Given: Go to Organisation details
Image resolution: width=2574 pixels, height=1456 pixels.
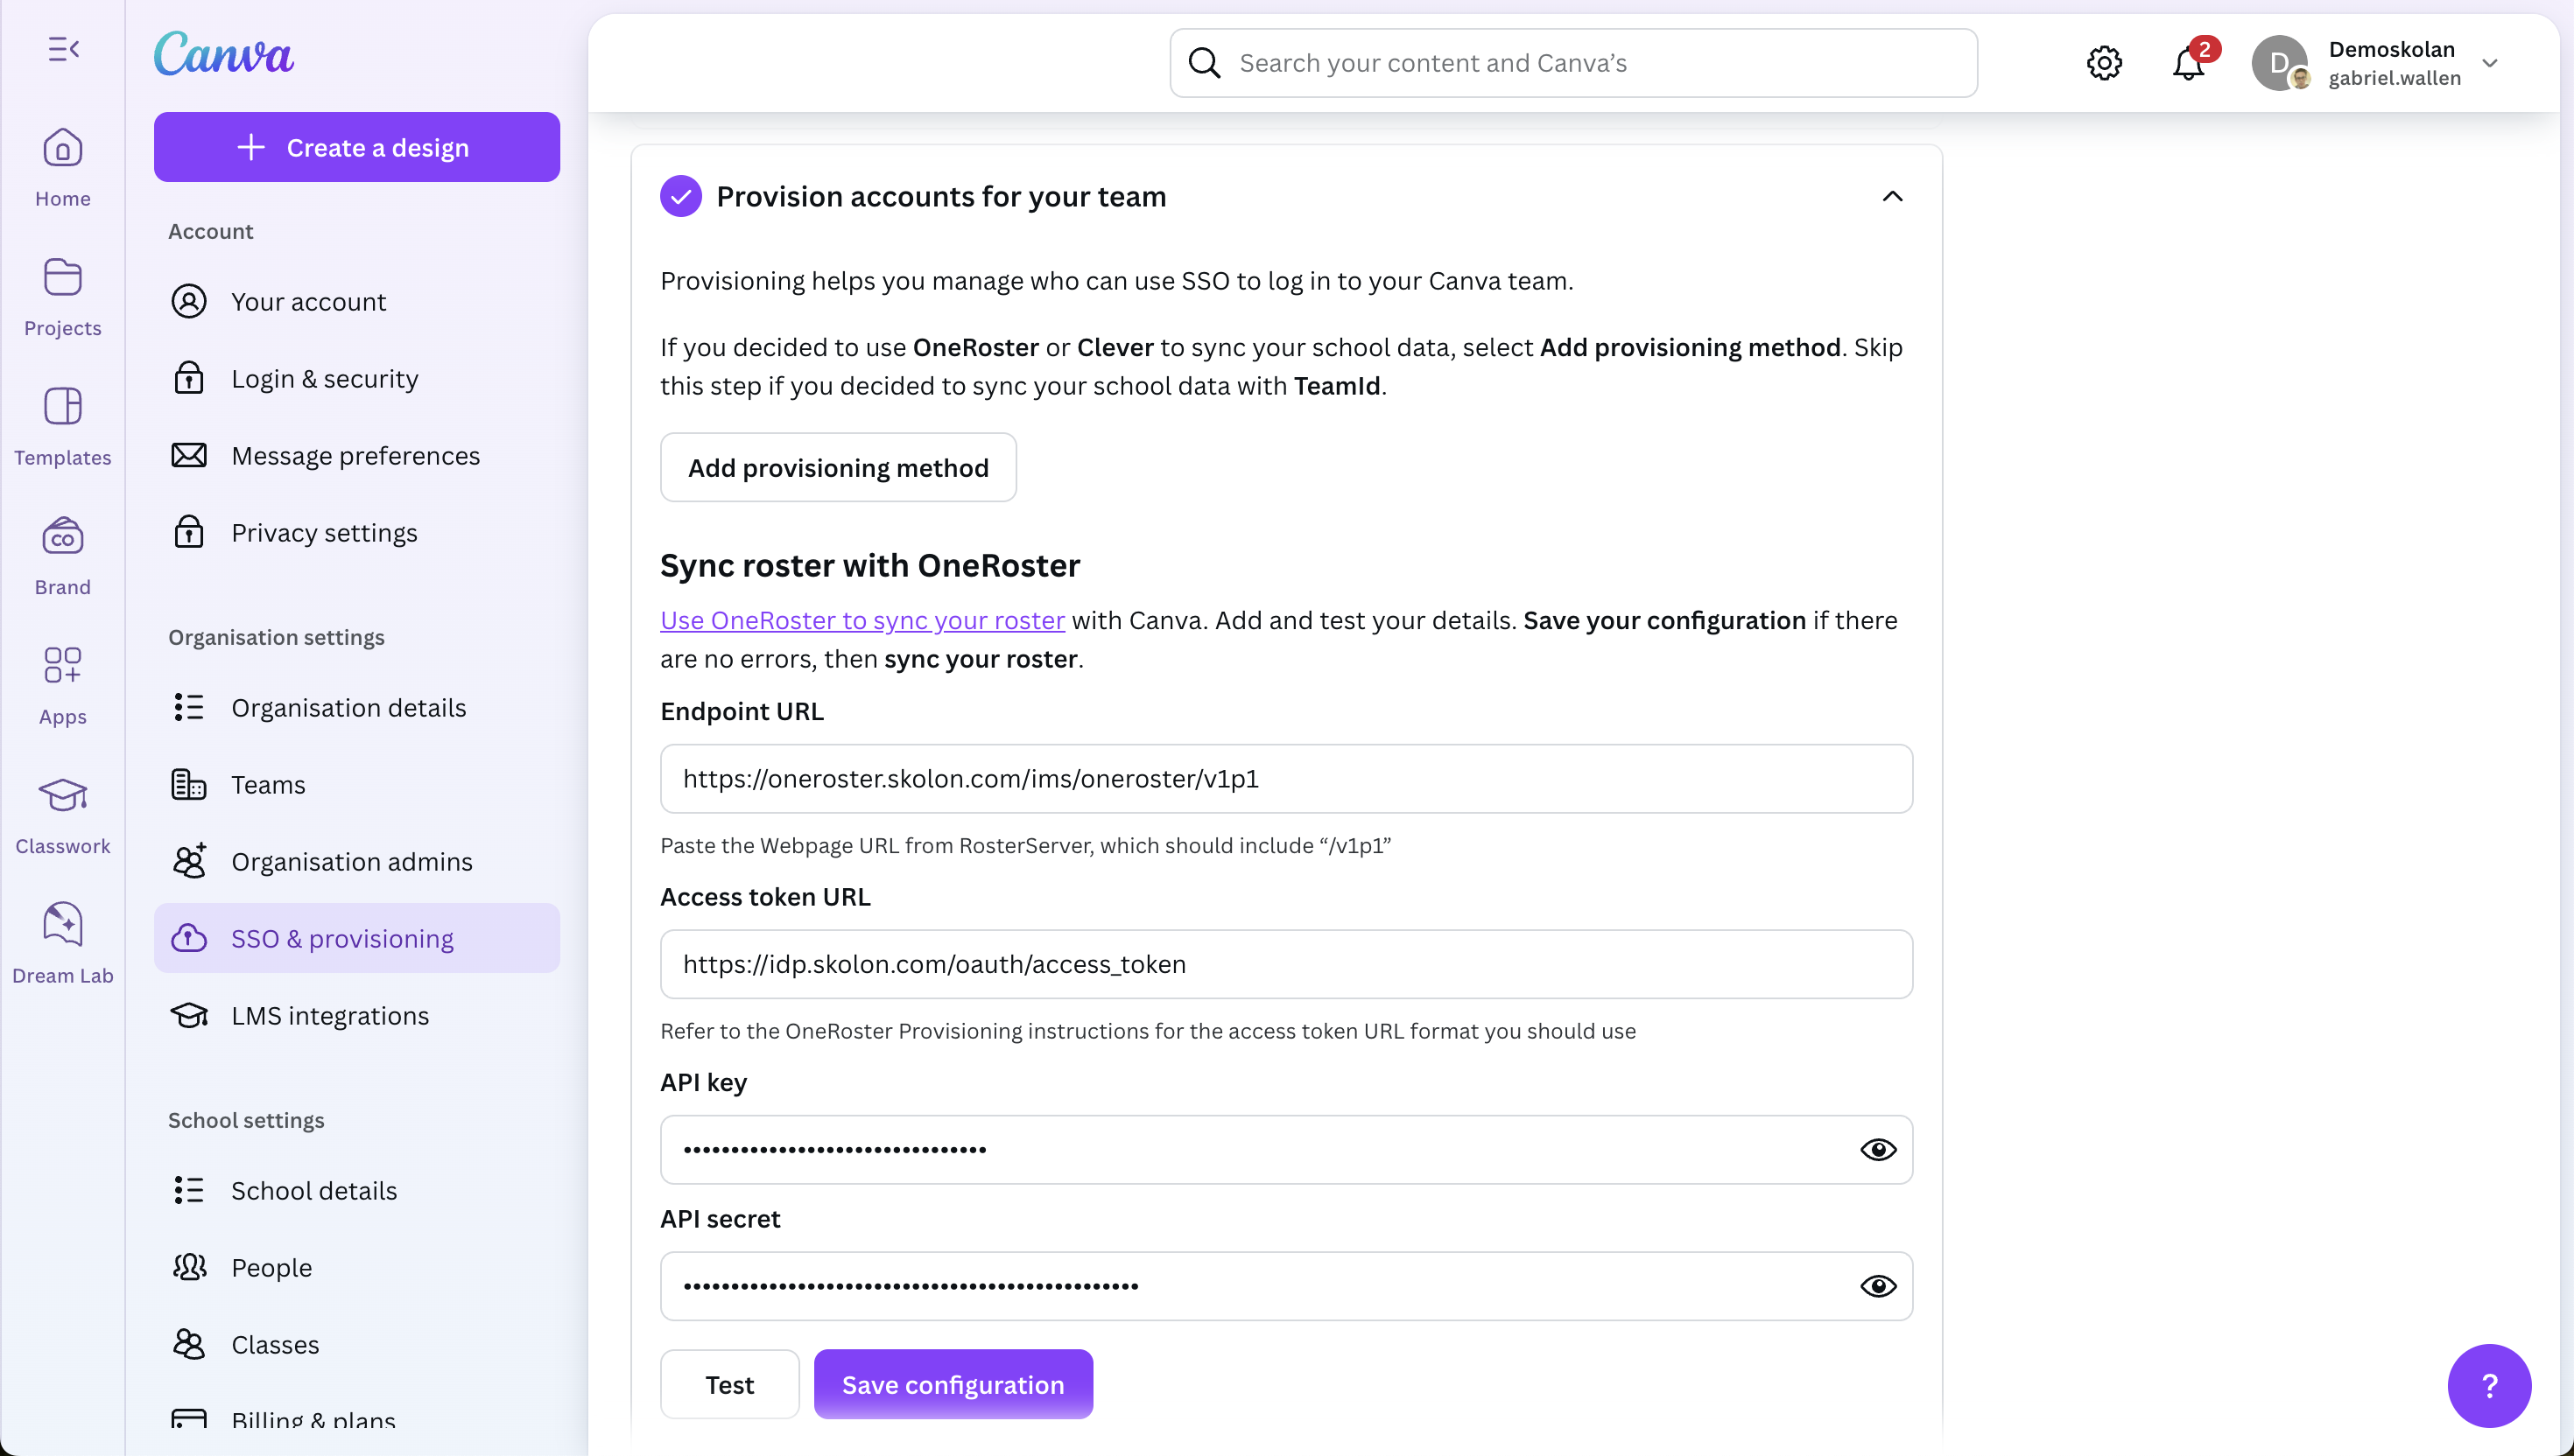Looking at the screenshot, I should [348, 708].
